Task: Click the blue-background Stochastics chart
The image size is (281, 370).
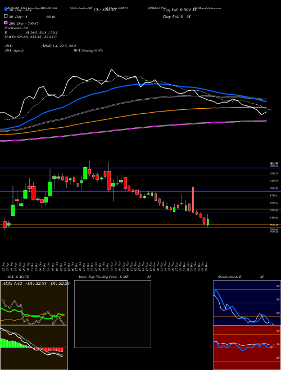Action: (247, 303)
